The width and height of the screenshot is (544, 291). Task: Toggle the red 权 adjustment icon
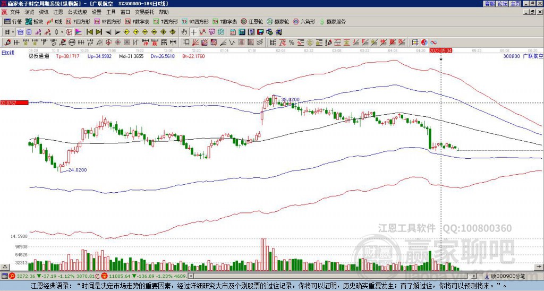[69, 32]
